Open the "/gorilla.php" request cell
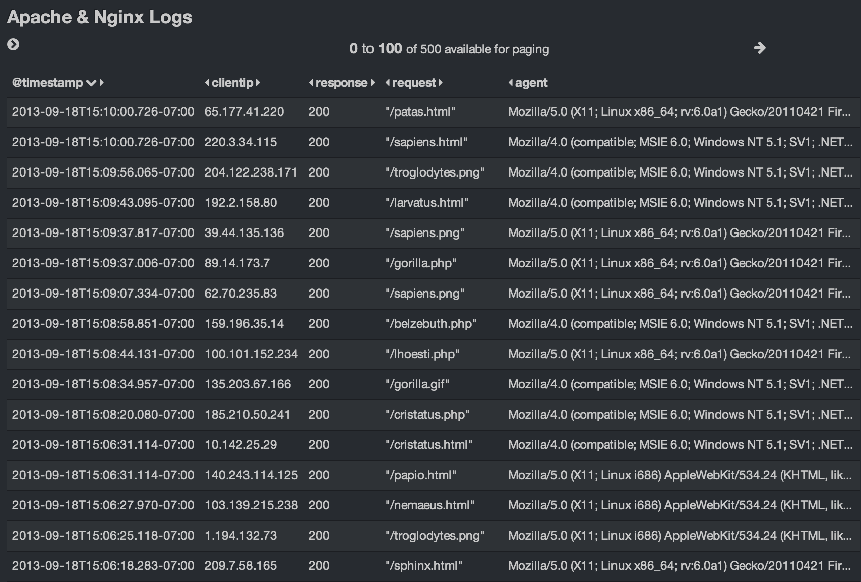861x582 pixels. tap(421, 263)
